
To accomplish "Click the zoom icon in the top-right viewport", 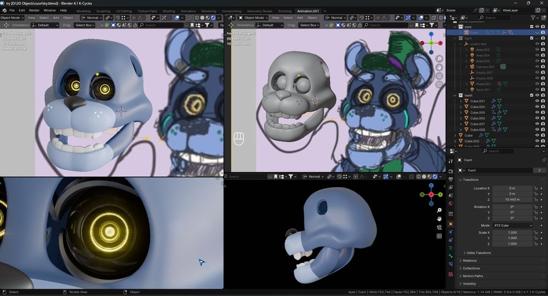I will 439,59.
